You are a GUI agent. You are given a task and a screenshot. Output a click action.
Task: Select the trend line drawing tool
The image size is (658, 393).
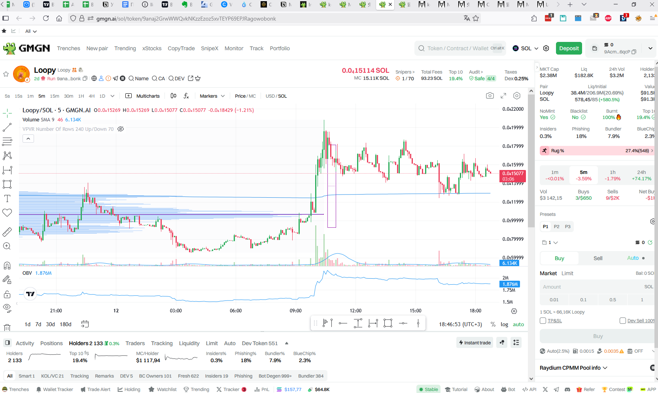(7, 127)
